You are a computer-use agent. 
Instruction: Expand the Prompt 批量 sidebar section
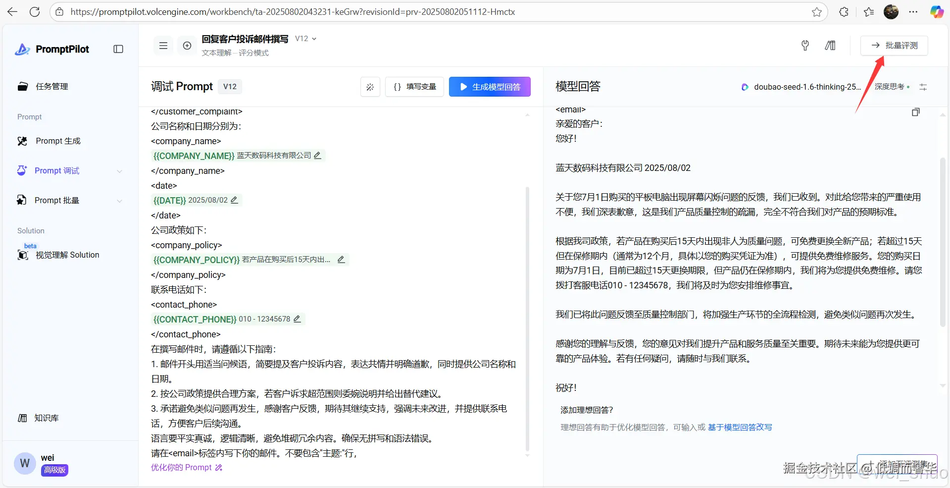[120, 200]
